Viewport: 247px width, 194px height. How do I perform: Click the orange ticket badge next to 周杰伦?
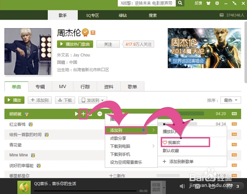[x=93, y=33]
